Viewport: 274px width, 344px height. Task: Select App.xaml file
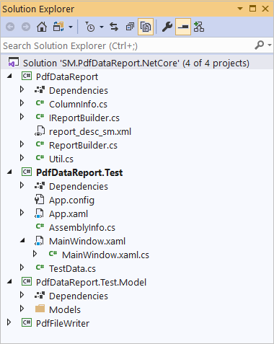point(68,214)
